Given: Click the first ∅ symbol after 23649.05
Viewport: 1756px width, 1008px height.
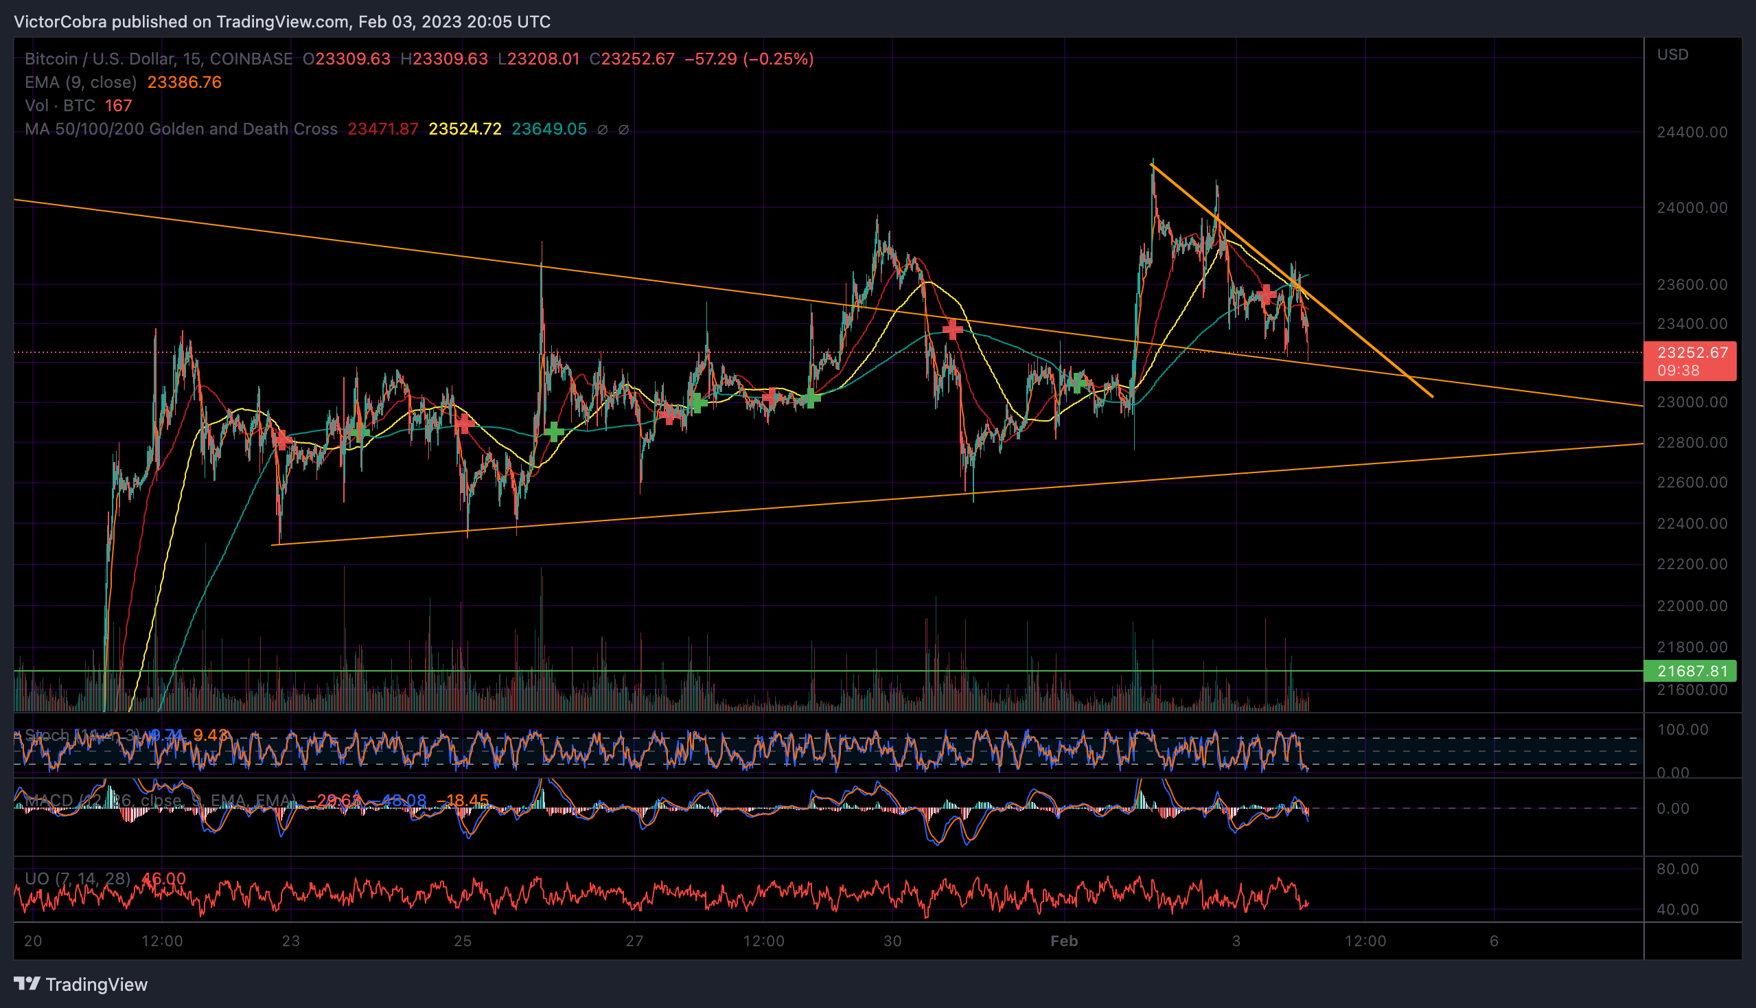Looking at the screenshot, I should [x=602, y=130].
